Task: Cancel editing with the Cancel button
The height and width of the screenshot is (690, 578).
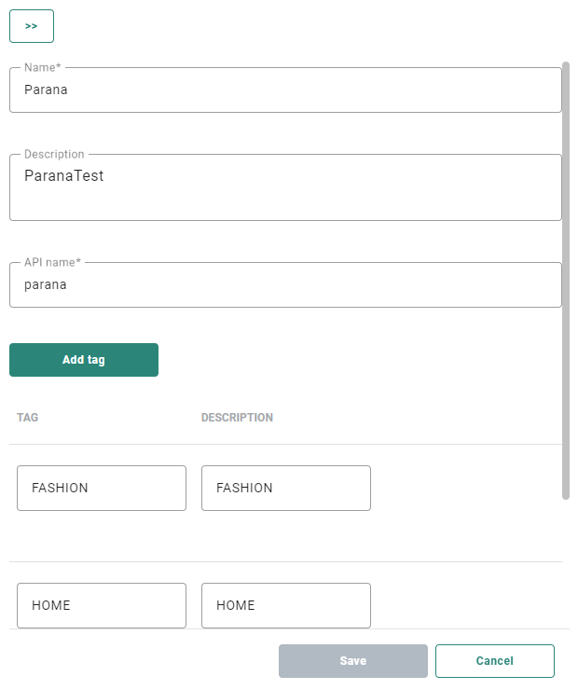Action: [495, 661]
